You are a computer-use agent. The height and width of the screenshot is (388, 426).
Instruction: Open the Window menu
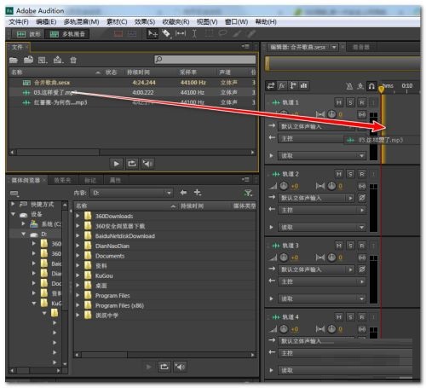tap(236, 22)
